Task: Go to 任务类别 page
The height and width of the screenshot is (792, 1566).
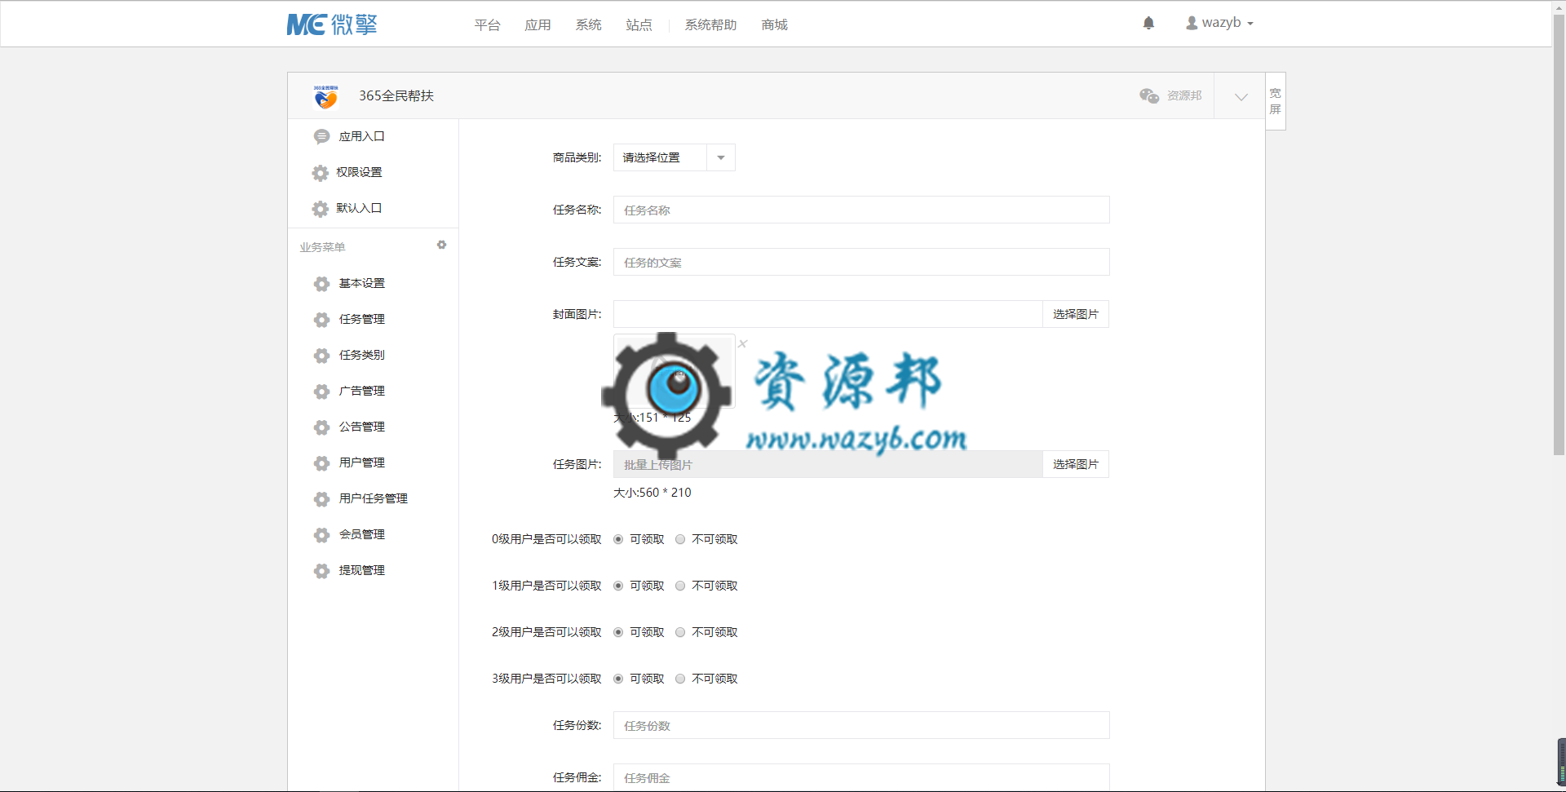Action: click(361, 356)
